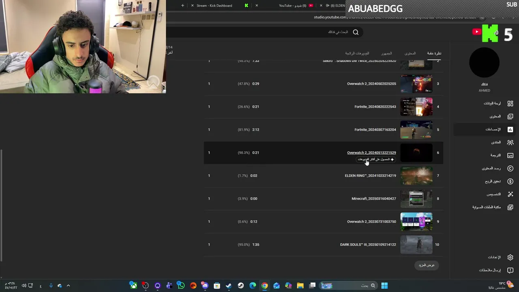
Task: Click the search magnifier icon in Studio header
Action: click(356, 32)
